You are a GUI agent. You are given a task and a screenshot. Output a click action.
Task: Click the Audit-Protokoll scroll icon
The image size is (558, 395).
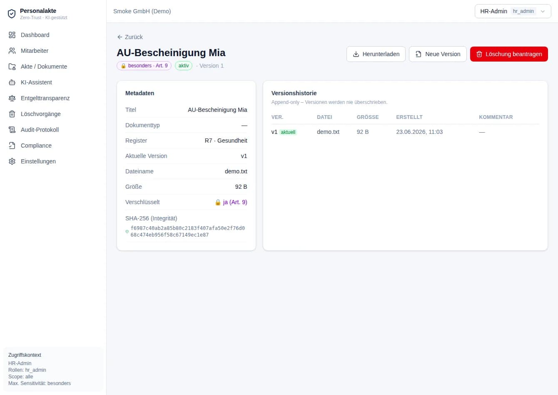tap(12, 130)
